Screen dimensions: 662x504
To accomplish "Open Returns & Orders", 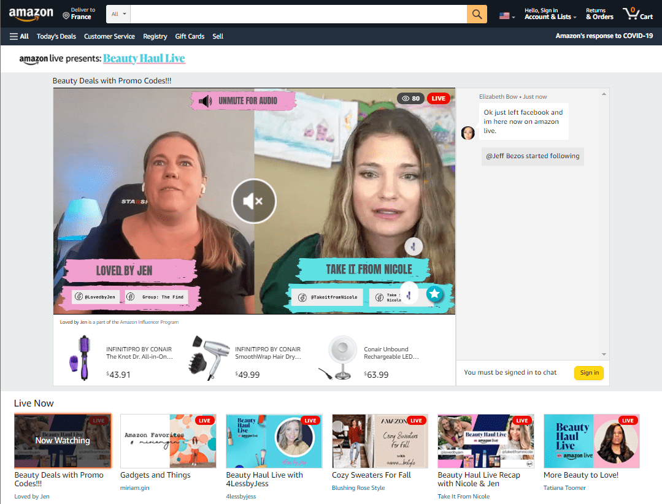I will click(x=599, y=13).
